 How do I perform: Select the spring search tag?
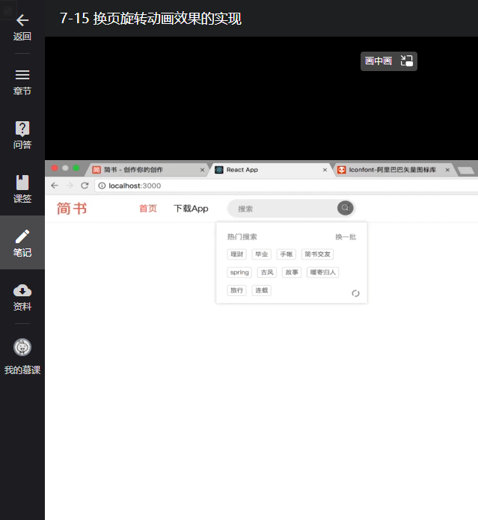pyautogui.click(x=239, y=272)
